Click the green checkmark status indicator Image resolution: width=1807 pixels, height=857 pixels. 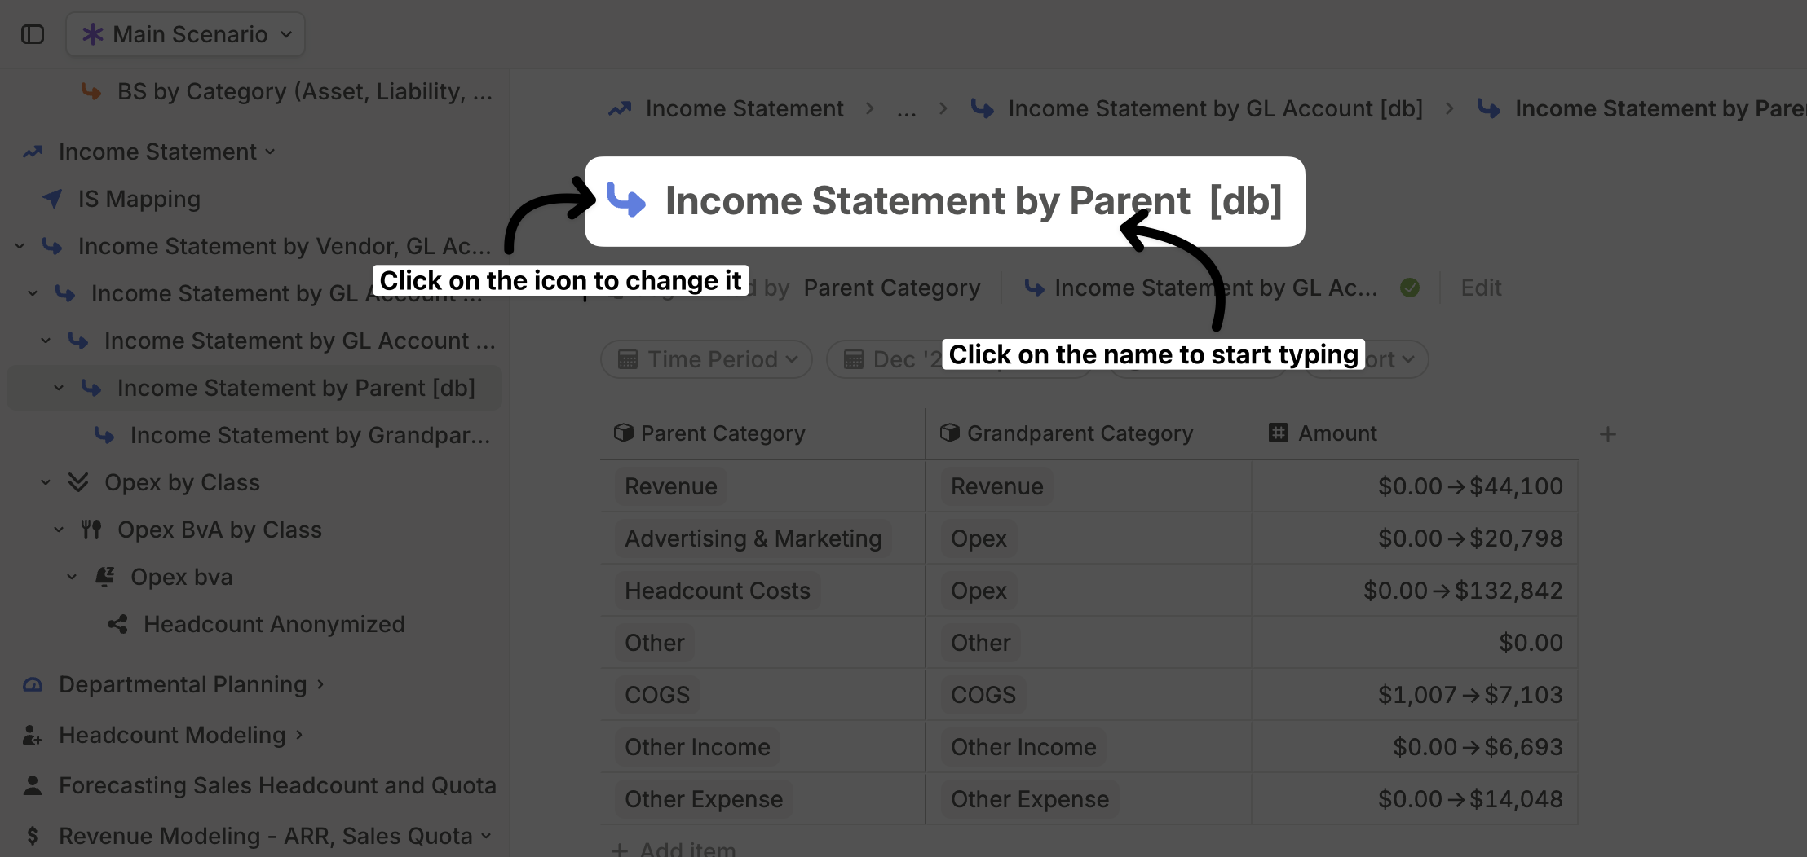[1410, 288]
